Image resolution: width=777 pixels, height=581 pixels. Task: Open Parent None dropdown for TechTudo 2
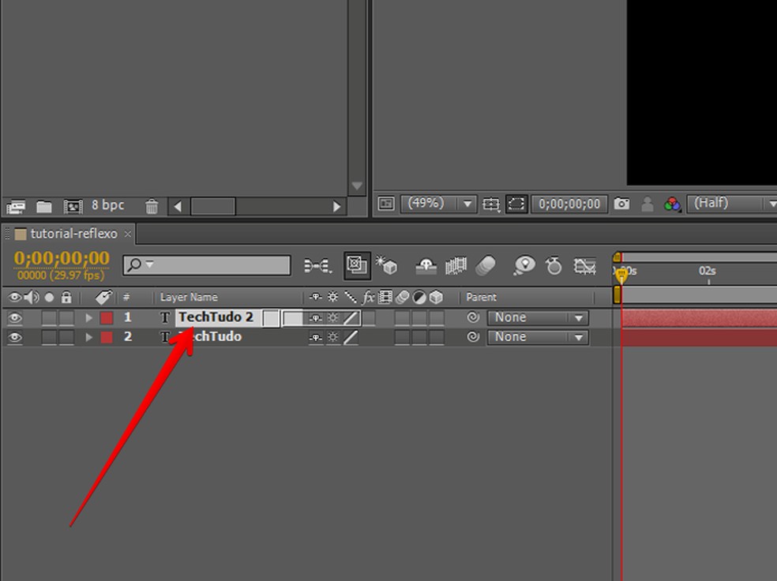click(x=539, y=317)
